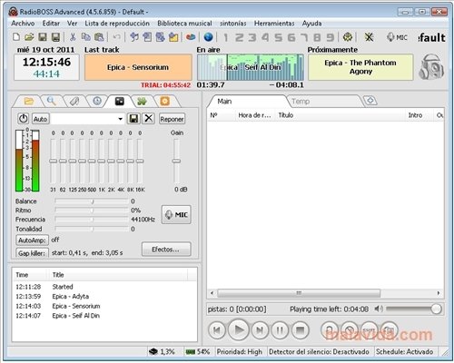Click the Tonalidad pitch slider
454x363 pixels.
92,229
